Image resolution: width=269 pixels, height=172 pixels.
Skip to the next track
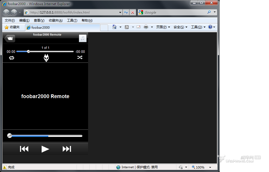(67, 149)
